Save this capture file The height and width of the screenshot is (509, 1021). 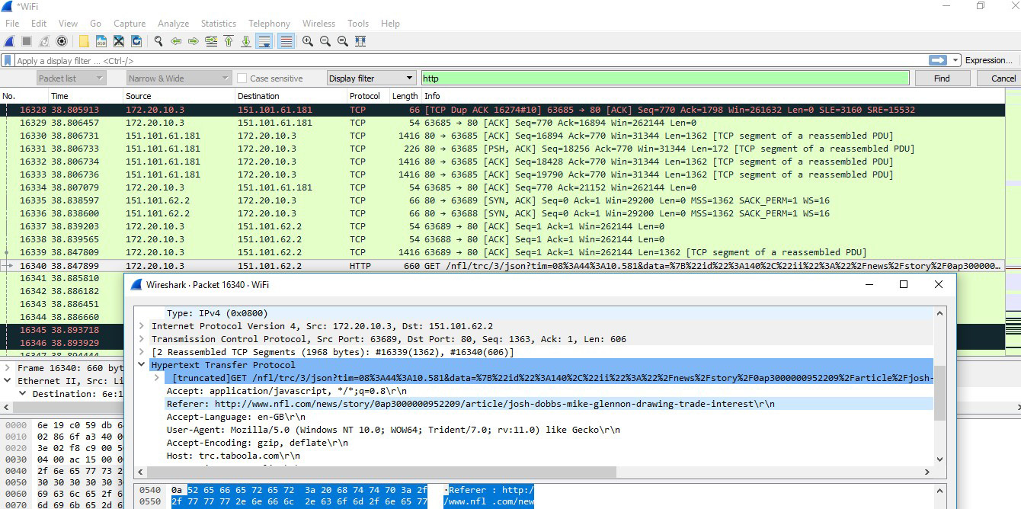101,41
